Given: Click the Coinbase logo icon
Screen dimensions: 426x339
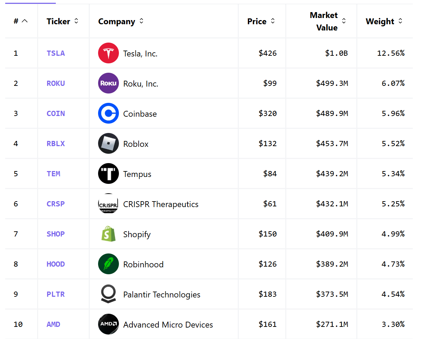Looking at the screenshot, I should point(108,114).
